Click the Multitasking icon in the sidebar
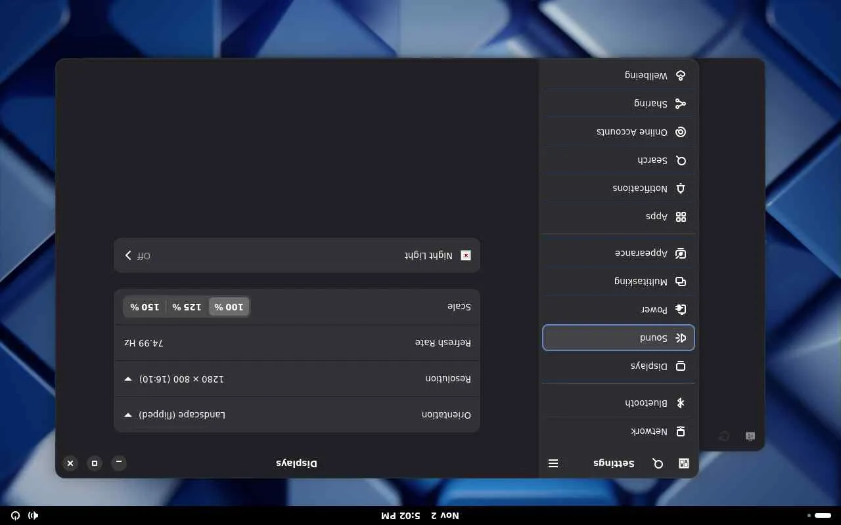 (681, 282)
